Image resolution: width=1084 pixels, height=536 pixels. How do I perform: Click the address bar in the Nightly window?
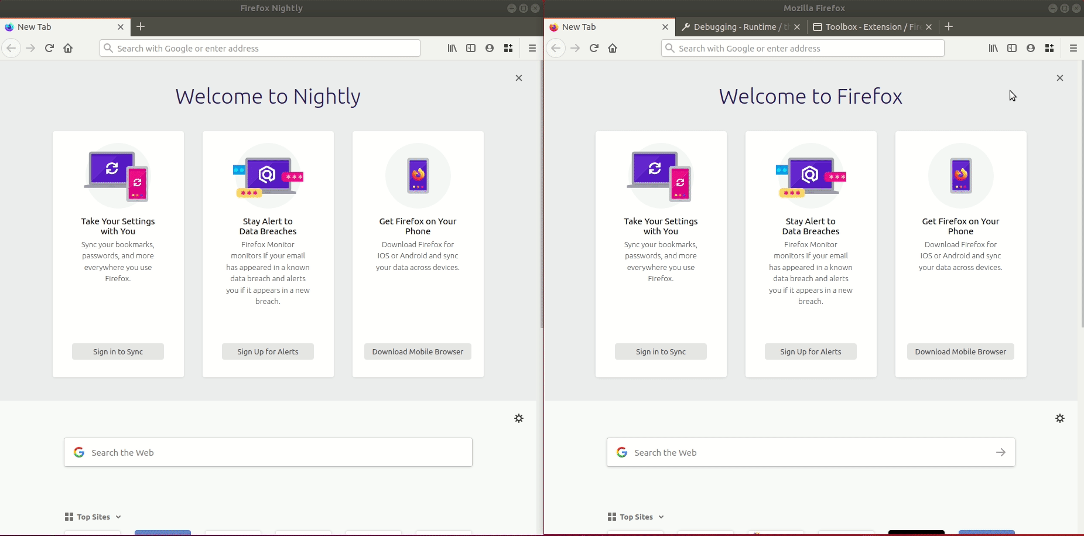259,48
